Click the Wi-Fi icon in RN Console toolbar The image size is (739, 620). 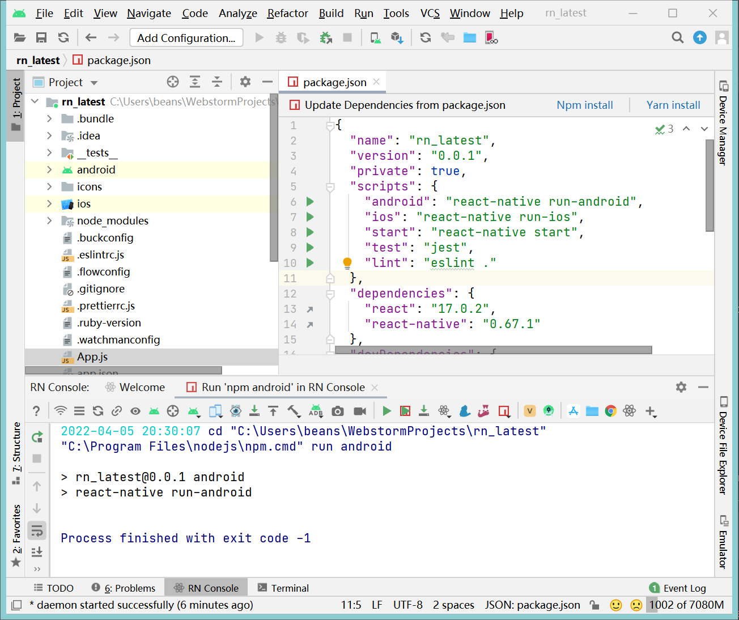pyautogui.click(x=60, y=411)
